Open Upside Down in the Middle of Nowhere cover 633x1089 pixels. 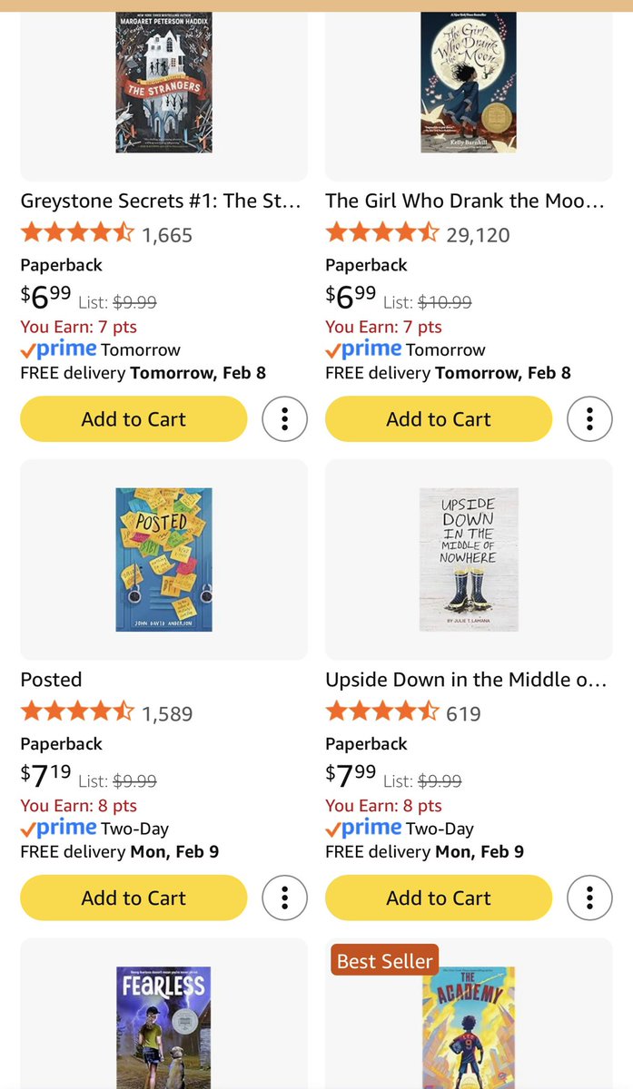point(469,560)
